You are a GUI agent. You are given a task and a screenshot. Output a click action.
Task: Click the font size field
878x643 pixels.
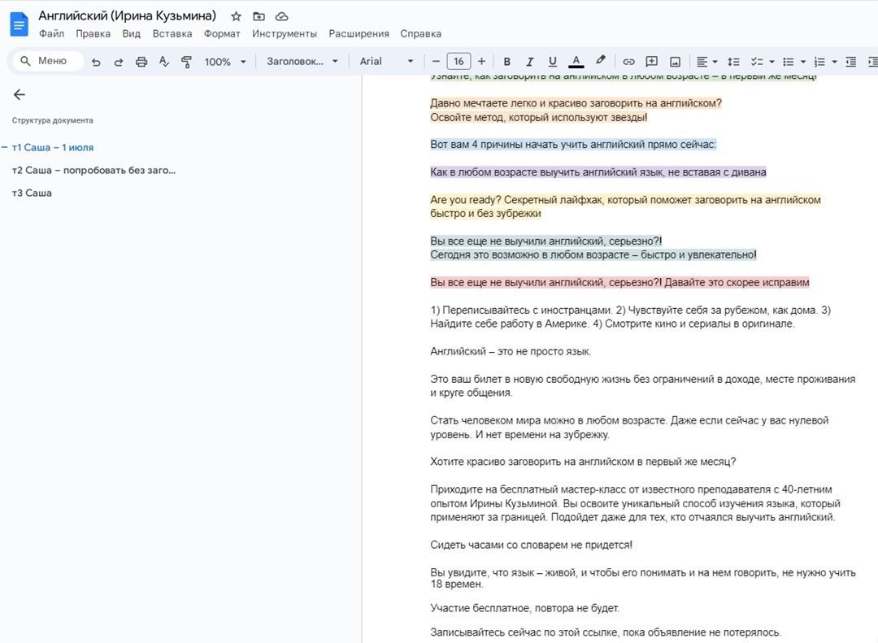(x=459, y=62)
